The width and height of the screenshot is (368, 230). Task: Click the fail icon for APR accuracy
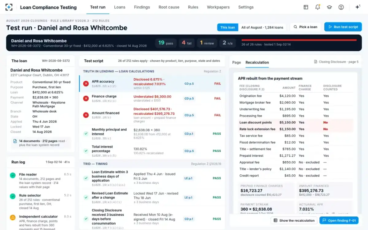click(x=86, y=83)
